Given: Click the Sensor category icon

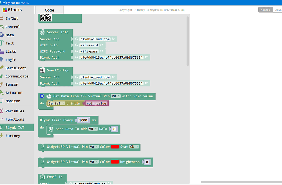Looking at the screenshot, I should pos(2,84).
